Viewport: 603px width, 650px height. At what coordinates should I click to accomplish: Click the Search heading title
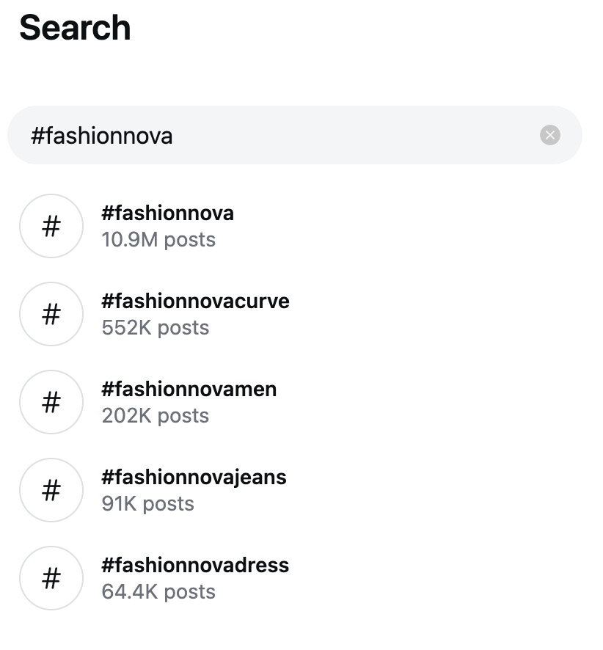coord(75,28)
